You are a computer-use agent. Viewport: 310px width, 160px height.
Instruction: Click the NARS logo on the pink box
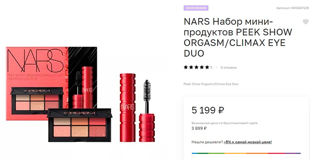click(35, 61)
